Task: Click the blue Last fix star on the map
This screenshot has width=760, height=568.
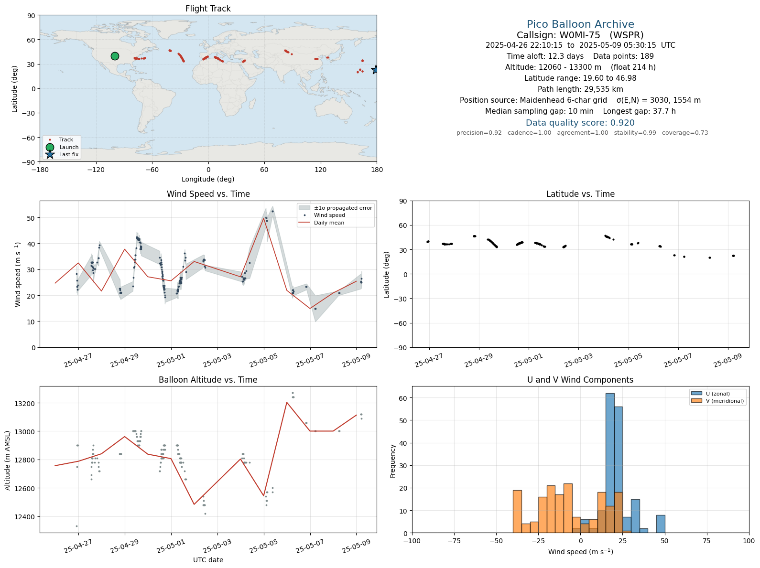Action: coord(376,70)
